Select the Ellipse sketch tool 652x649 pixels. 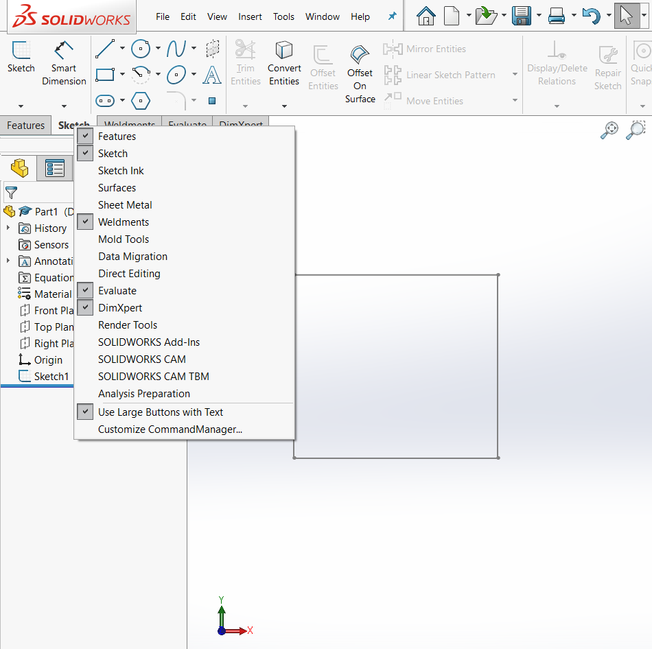pyautogui.click(x=176, y=75)
